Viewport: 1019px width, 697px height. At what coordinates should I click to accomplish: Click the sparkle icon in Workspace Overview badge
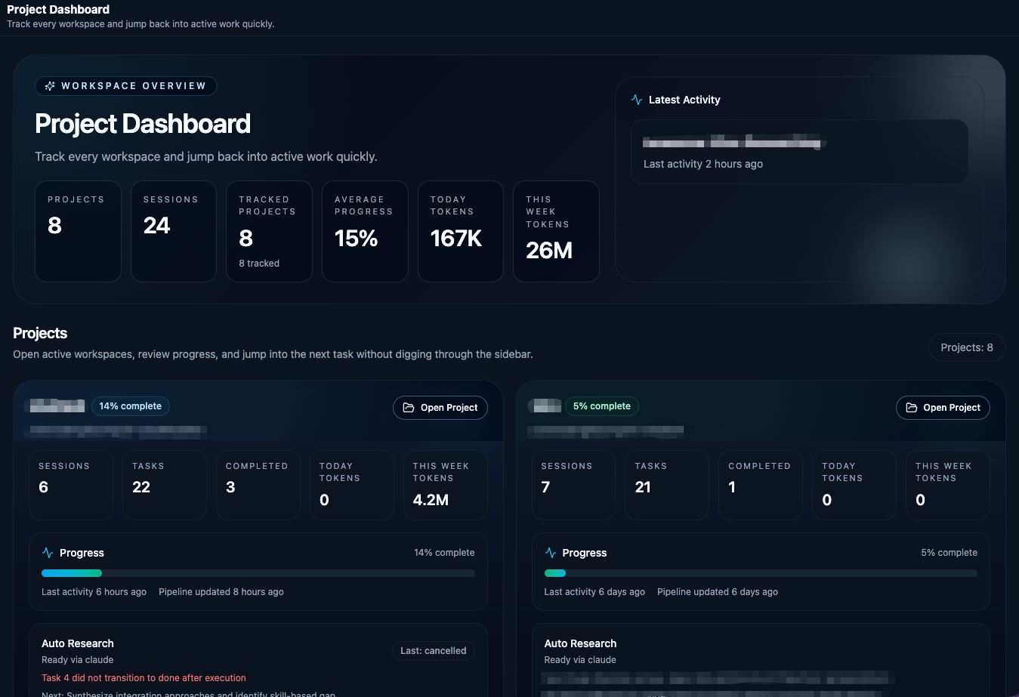tap(49, 85)
